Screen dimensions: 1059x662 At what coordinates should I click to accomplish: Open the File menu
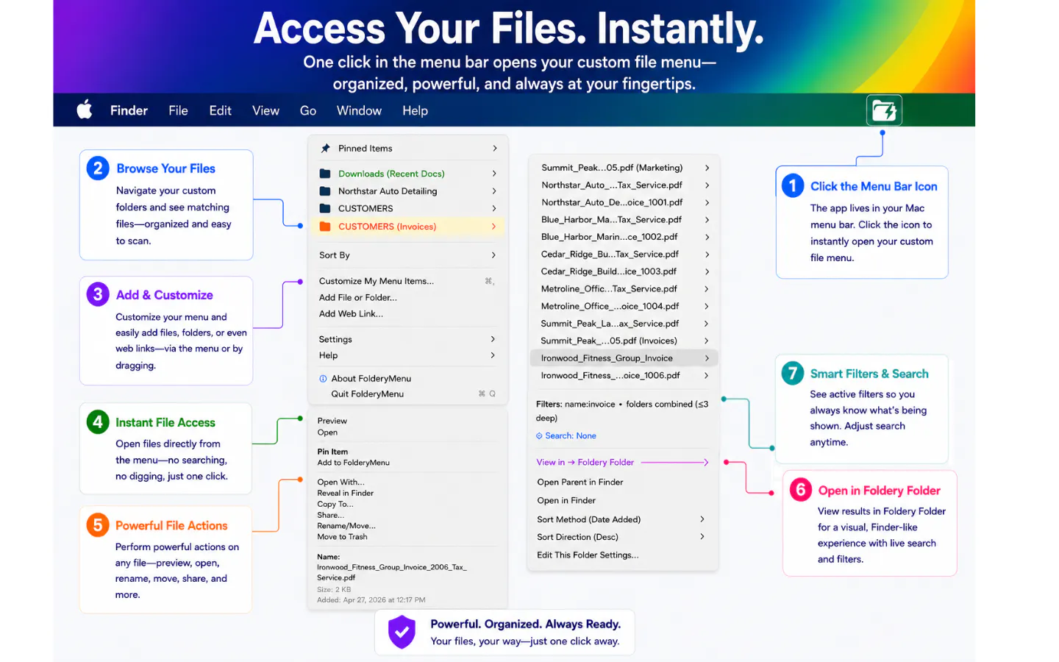tap(178, 110)
